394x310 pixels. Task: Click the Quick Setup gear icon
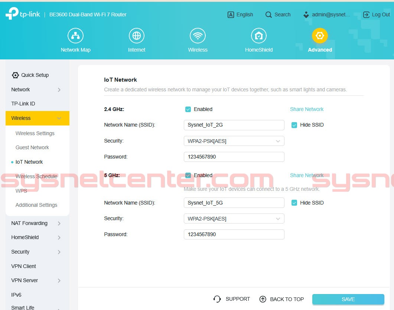click(15, 75)
